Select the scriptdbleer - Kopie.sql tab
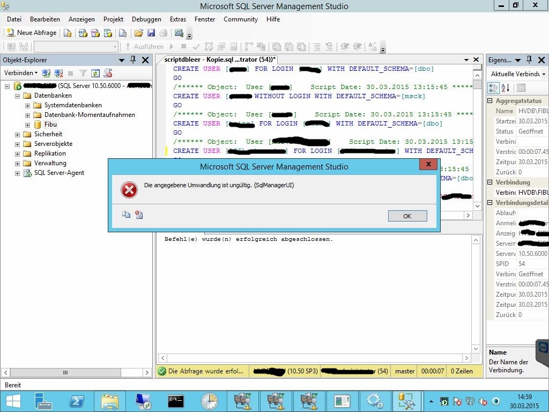 [x=220, y=60]
